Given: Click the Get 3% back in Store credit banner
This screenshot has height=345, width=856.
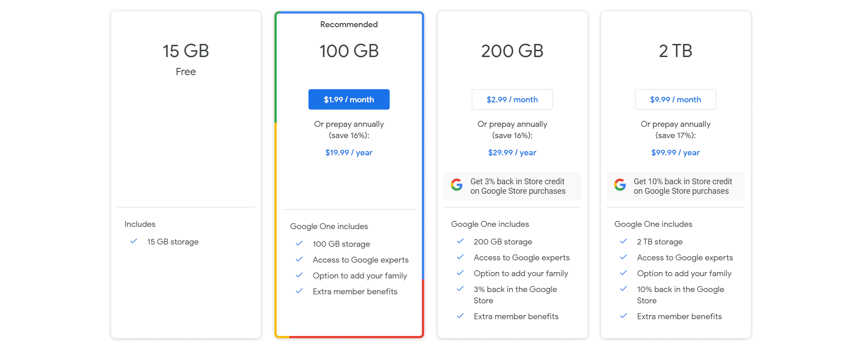Looking at the screenshot, I should pyautogui.click(x=512, y=186).
